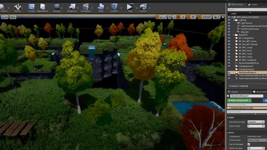Toggle rotation snapping icon
The width and height of the screenshot is (267, 150).
click(x=188, y=17)
